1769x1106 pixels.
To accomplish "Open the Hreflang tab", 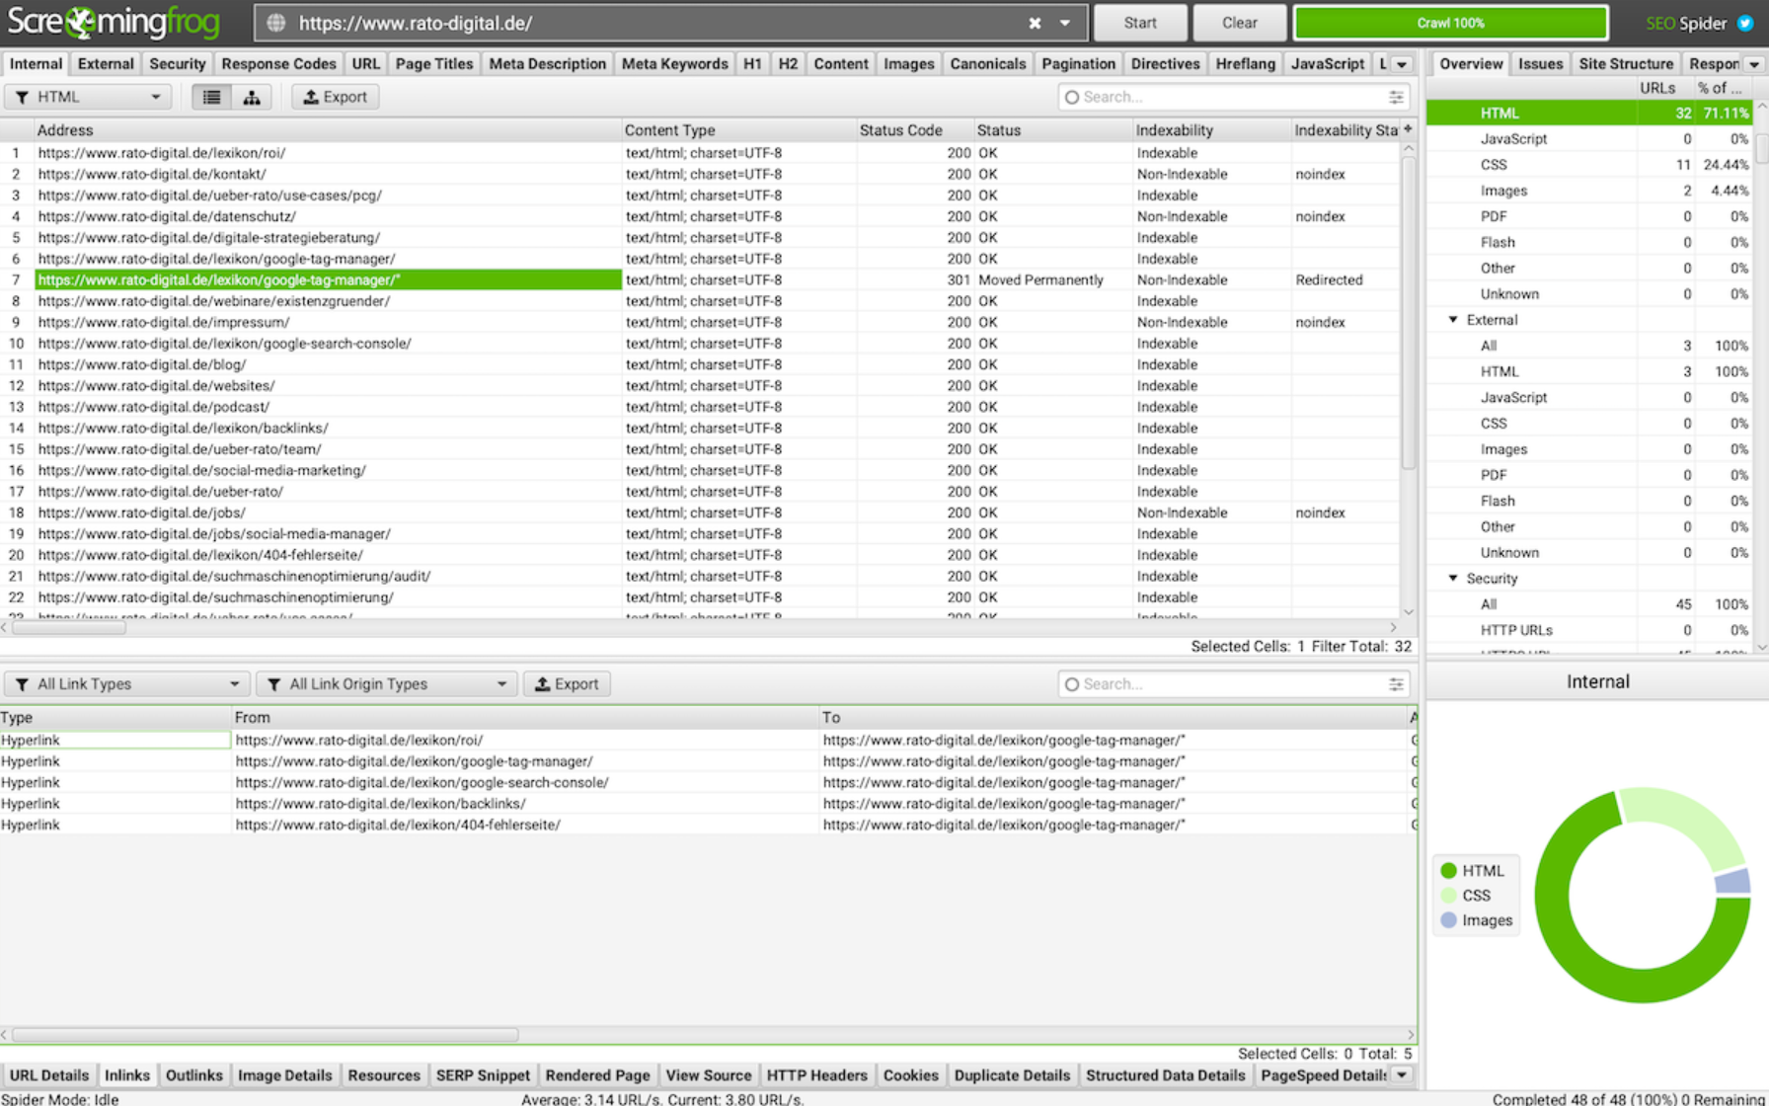I will 1246,63.
